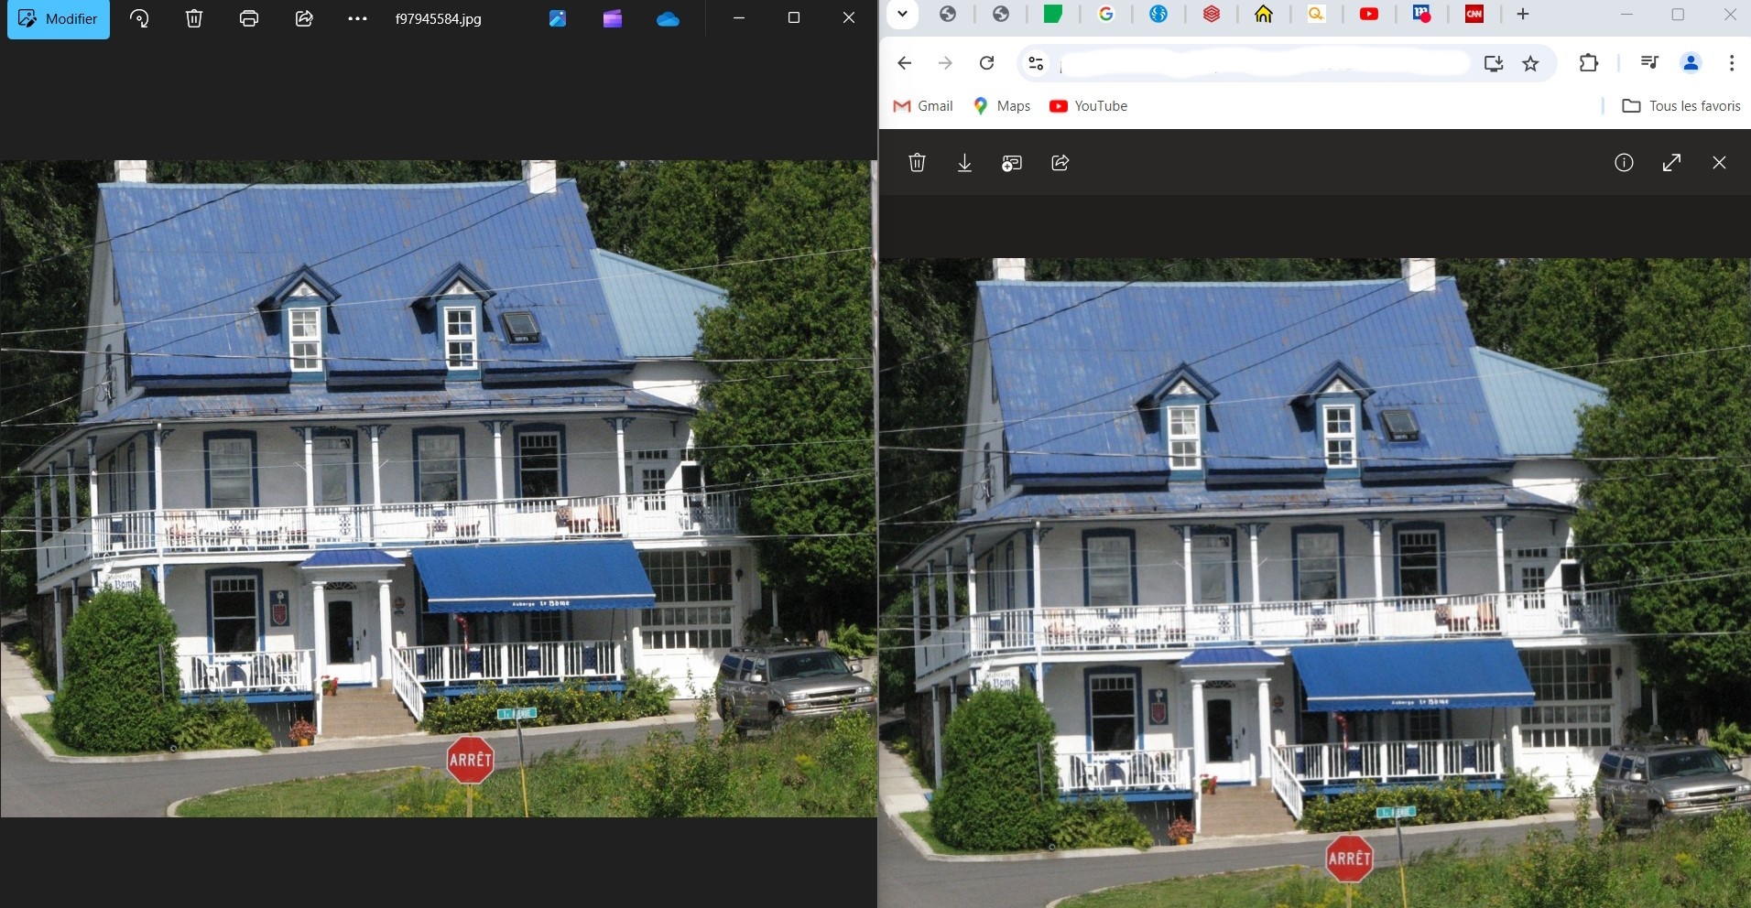
Task: Bookmark this page with the star
Action: click(1530, 63)
